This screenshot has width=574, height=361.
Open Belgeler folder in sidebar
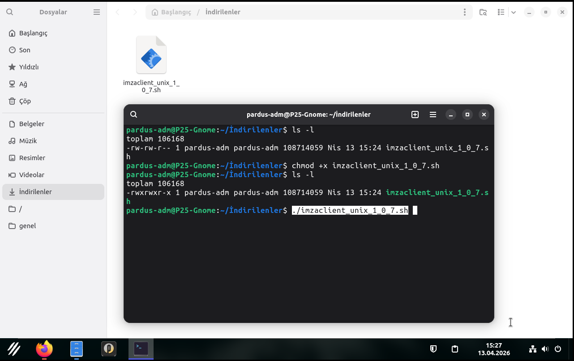53,124
